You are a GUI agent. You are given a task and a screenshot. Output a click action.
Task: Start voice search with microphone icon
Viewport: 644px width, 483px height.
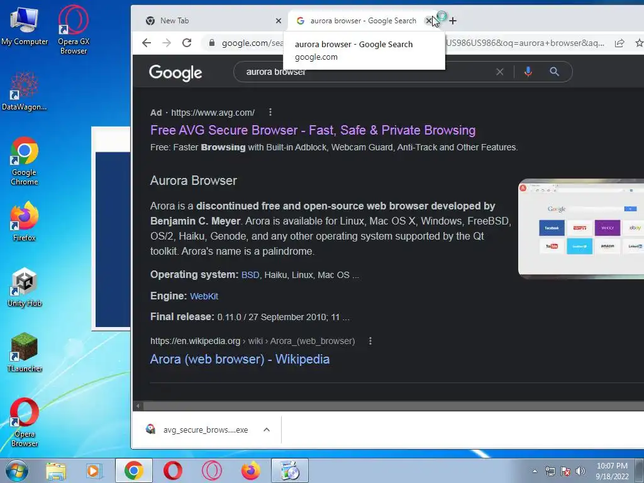point(528,72)
